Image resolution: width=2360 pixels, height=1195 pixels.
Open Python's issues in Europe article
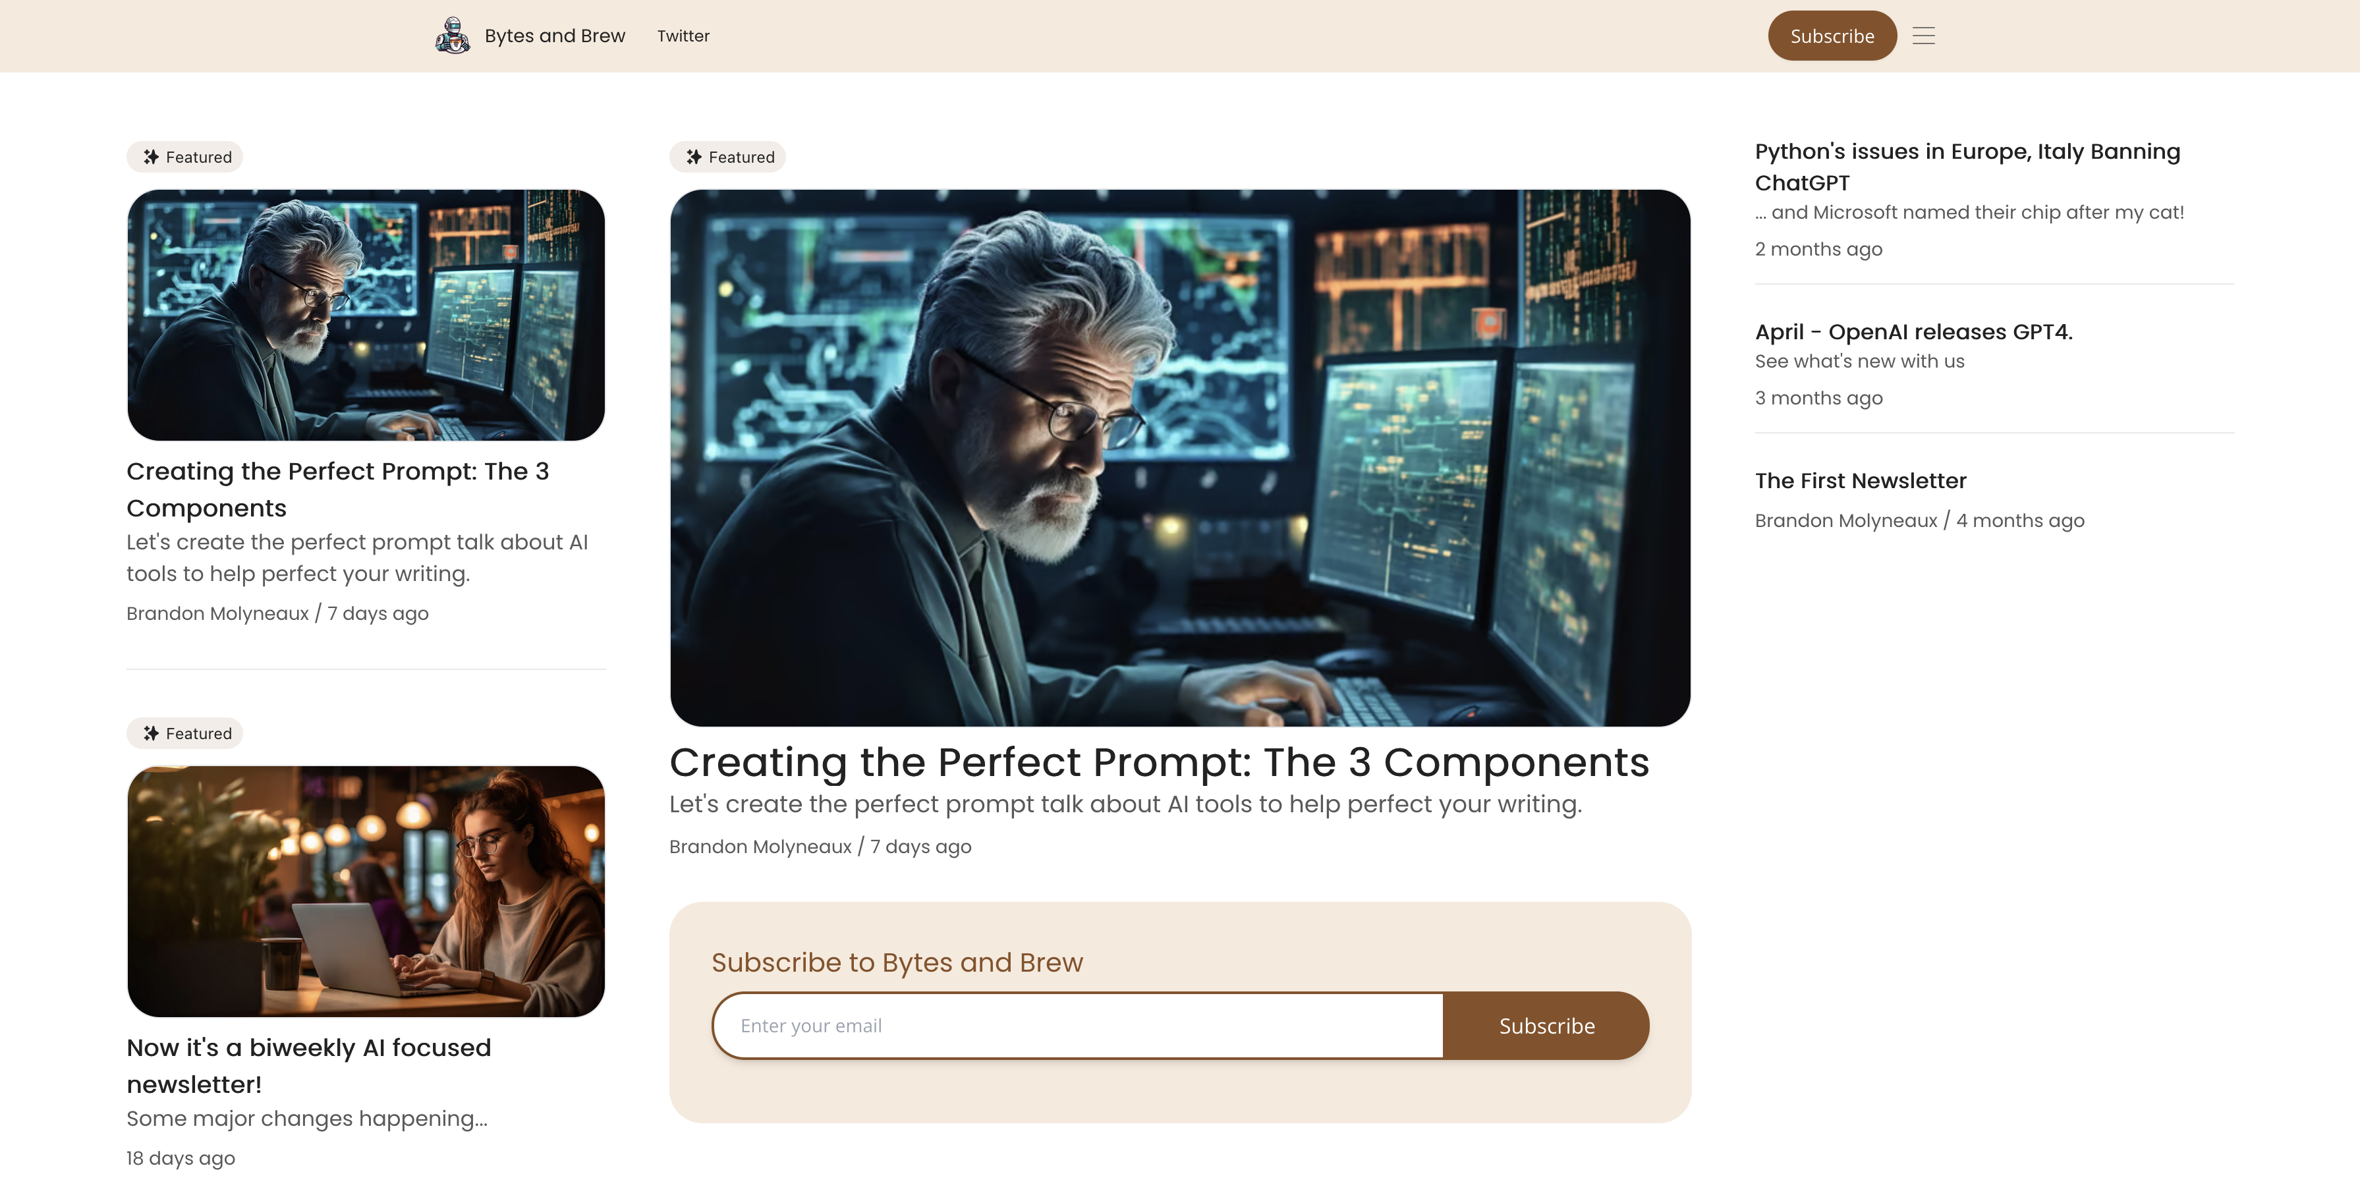pyautogui.click(x=1967, y=167)
